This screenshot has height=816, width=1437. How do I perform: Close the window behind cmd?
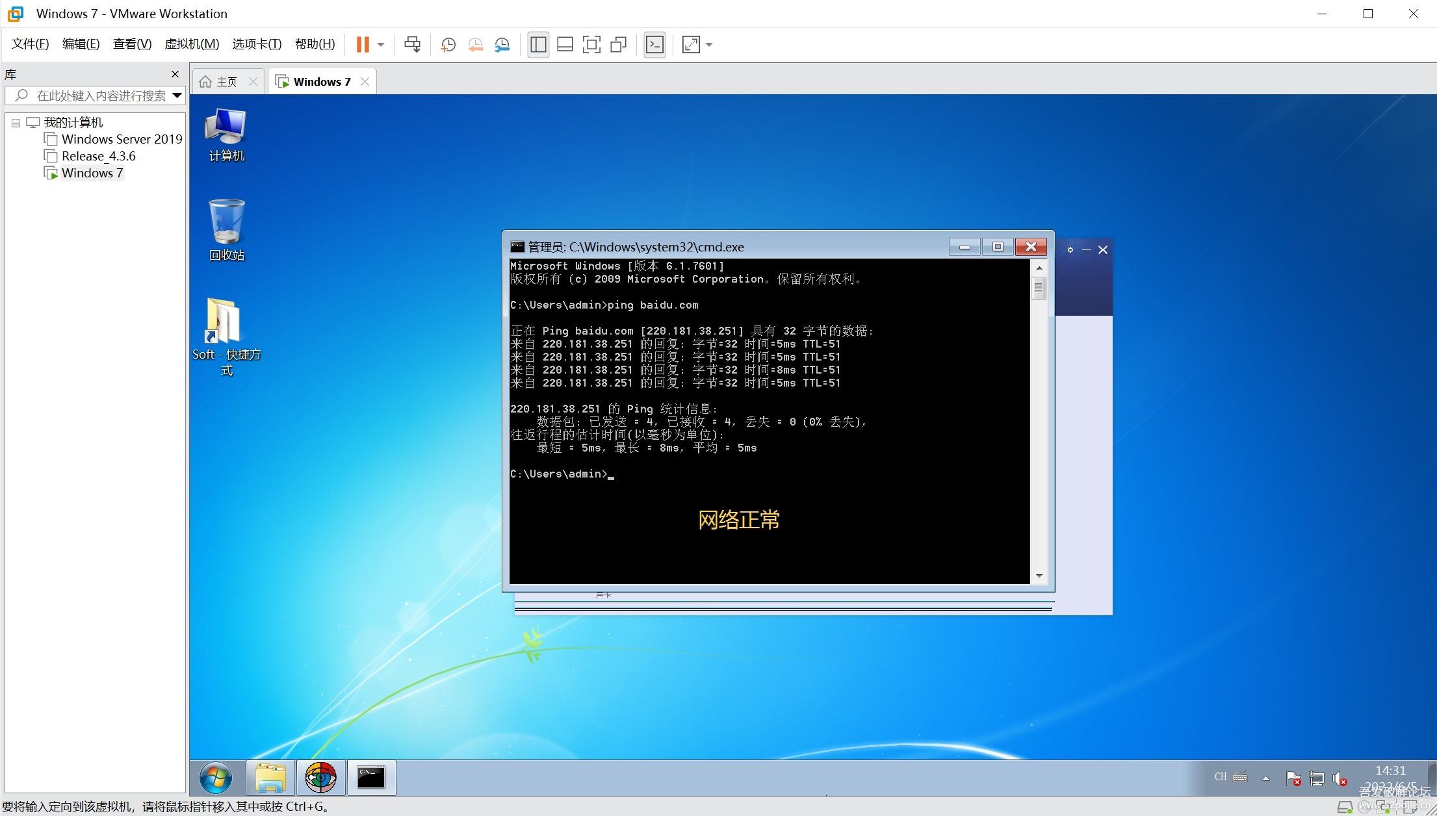[1103, 249]
